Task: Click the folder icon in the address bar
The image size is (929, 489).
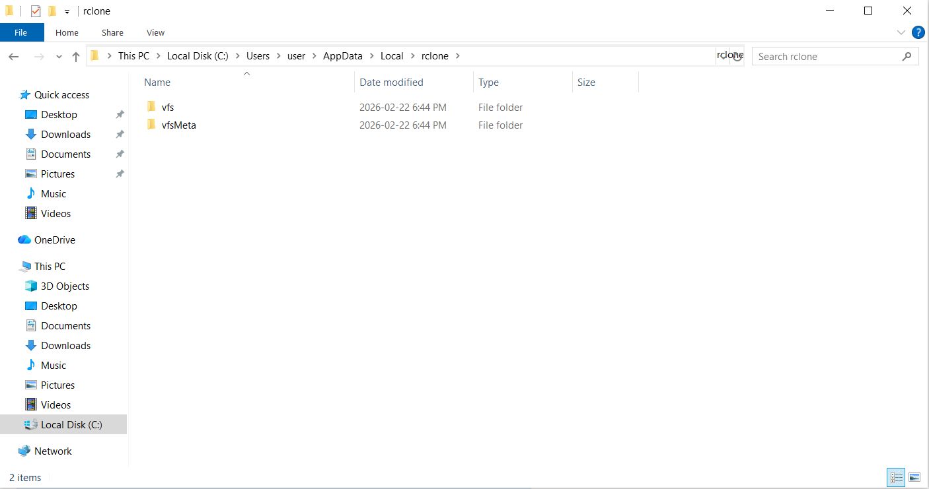Action: coord(94,56)
